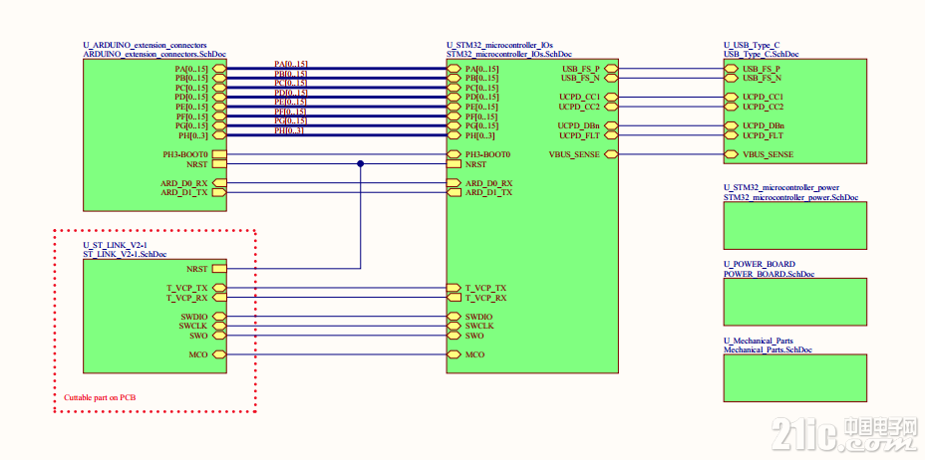
Task: Click SWDIO port in the STM32 IOs sheet
Action: [x=454, y=317]
